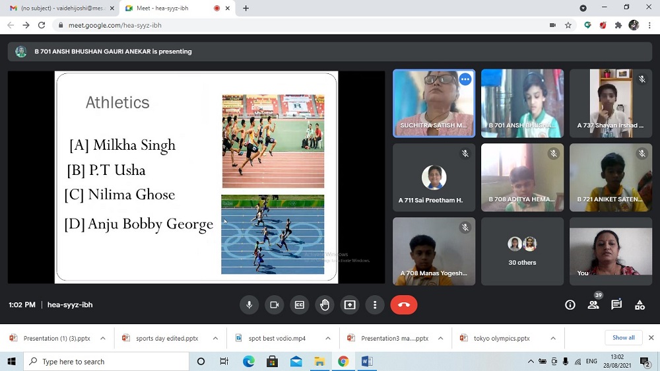Click the options dots on Suchitra's video tile
Viewport: 660px width, 371px height.
465,79
